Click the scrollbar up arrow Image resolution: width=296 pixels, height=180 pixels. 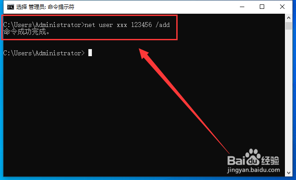pos(288,18)
